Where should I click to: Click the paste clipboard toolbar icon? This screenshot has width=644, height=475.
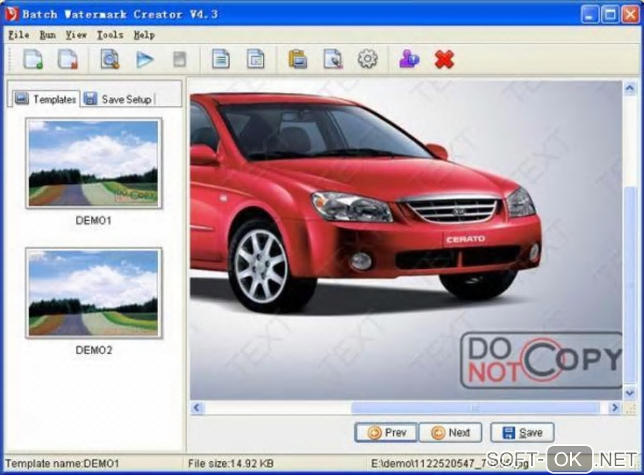point(298,59)
